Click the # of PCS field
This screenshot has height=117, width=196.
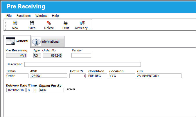coord(78,76)
